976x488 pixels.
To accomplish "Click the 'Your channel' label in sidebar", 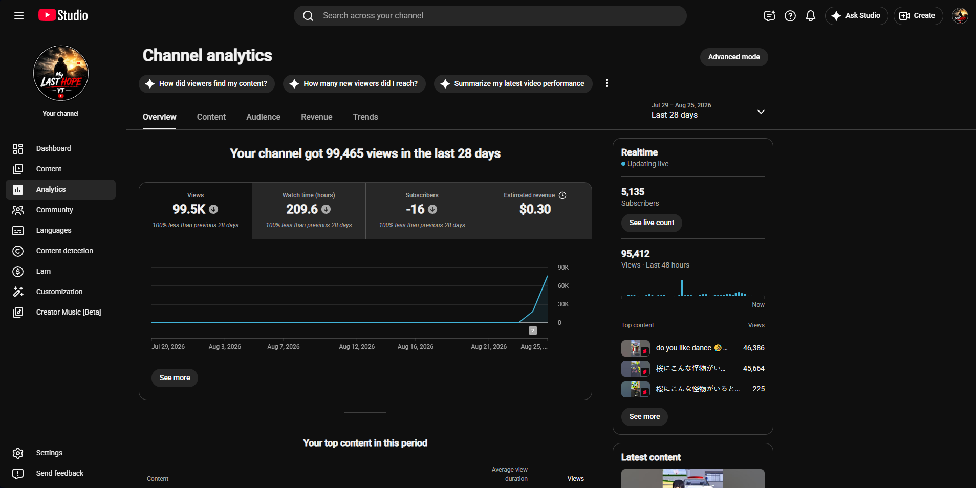I will click(61, 114).
